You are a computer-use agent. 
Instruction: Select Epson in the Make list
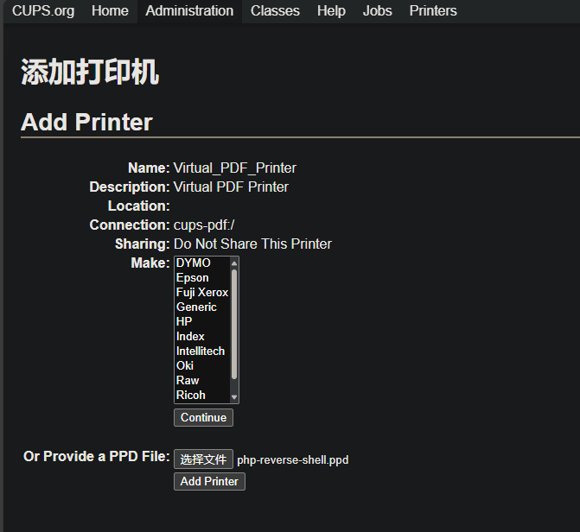[193, 278]
